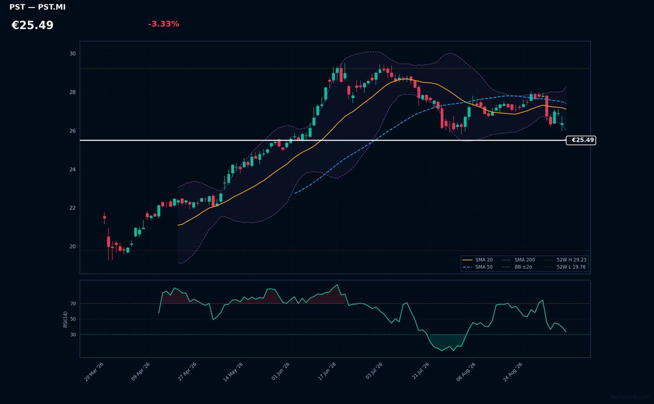This screenshot has width=654, height=404.
Task: Click the 30 price axis label
Action: tap(72, 54)
